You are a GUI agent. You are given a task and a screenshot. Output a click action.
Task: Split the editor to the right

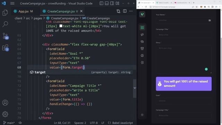[x=125, y=11]
